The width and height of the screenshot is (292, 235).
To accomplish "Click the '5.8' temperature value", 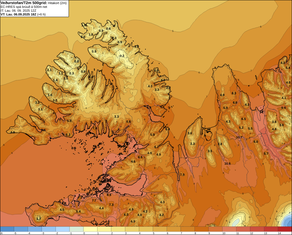I will (69, 121).
